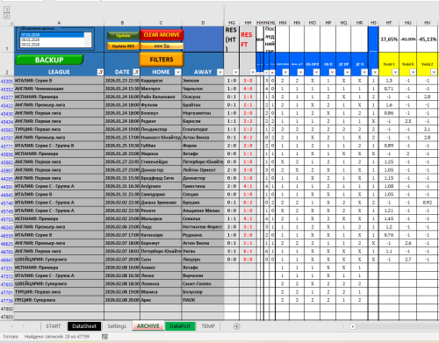
Task: Collapse to outline level 1
Action: click(x=6, y=10)
